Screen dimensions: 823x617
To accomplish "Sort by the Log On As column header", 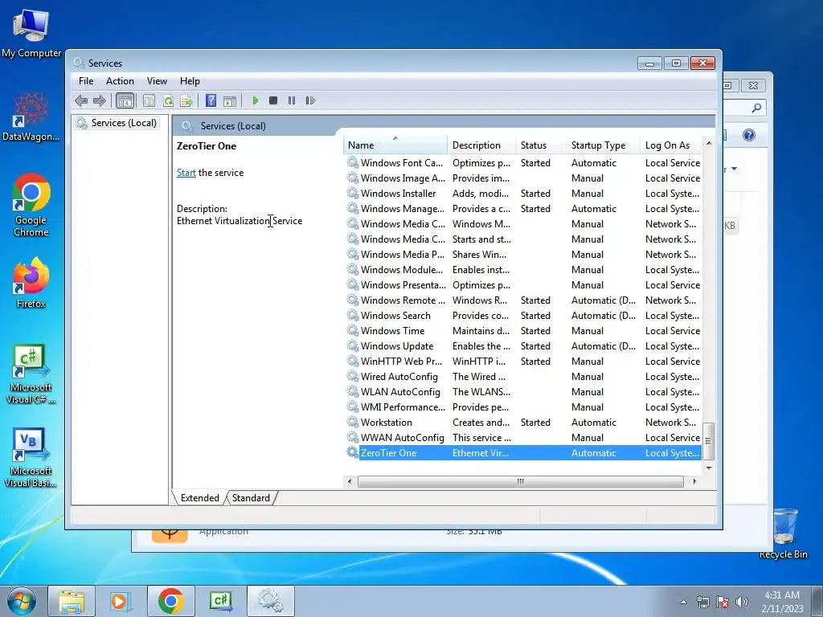I will (x=671, y=145).
